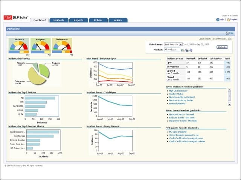Open the High Level Summary quicklink
Viewport: 241px width, 180px height.
pos(178,91)
